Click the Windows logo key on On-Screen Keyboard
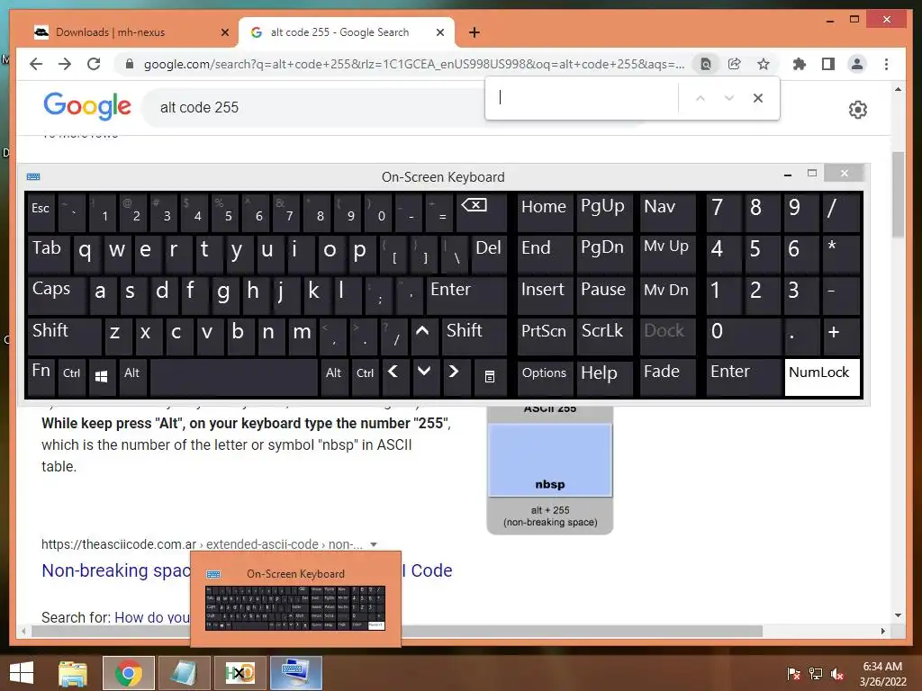Image resolution: width=922 pixels, height=691 pixels. click(101, 377)
